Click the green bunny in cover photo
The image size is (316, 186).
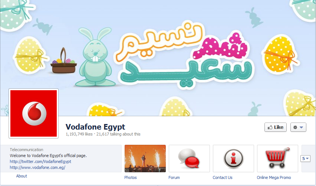[x=95, y=57]
